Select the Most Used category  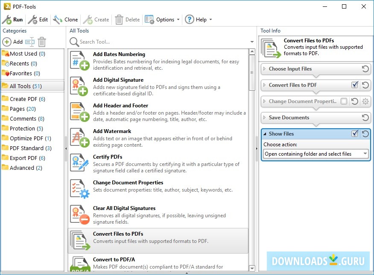(32, 53)
